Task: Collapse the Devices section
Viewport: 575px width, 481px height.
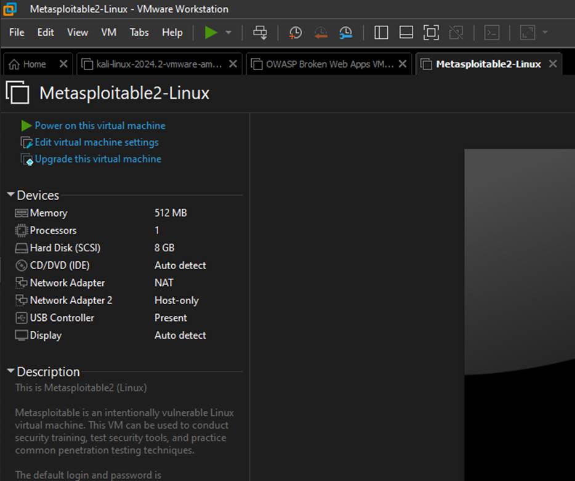Action: pyautogui.click(x=10, y=195)
